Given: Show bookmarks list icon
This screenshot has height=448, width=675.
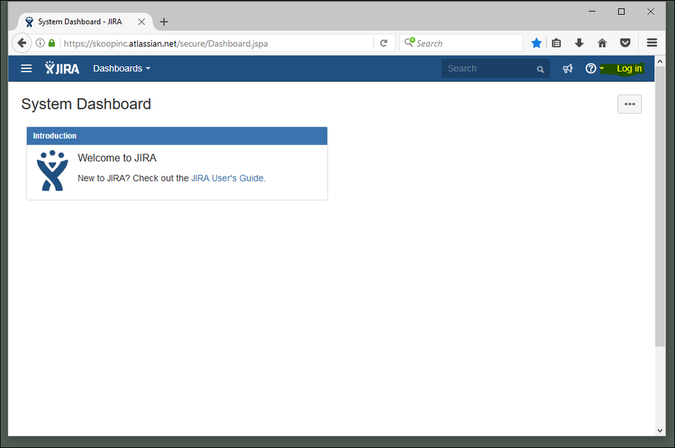Looking at the screenshot, I should [556, 43].
